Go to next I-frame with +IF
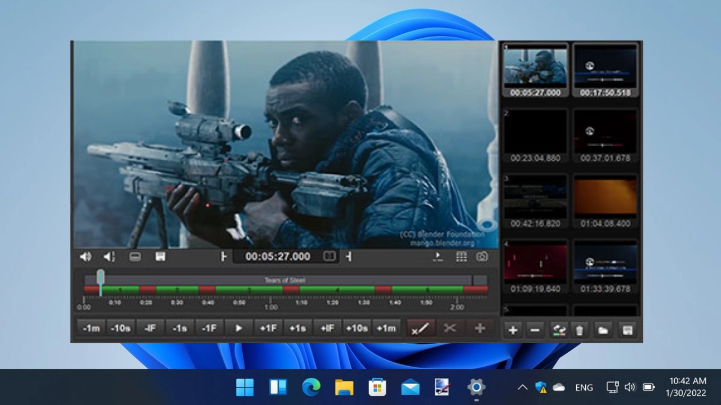721x405 pixels. click(x=327, y=328)
